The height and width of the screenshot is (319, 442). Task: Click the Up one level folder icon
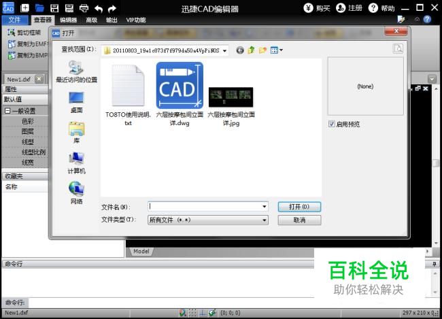[x=251, y=50]
